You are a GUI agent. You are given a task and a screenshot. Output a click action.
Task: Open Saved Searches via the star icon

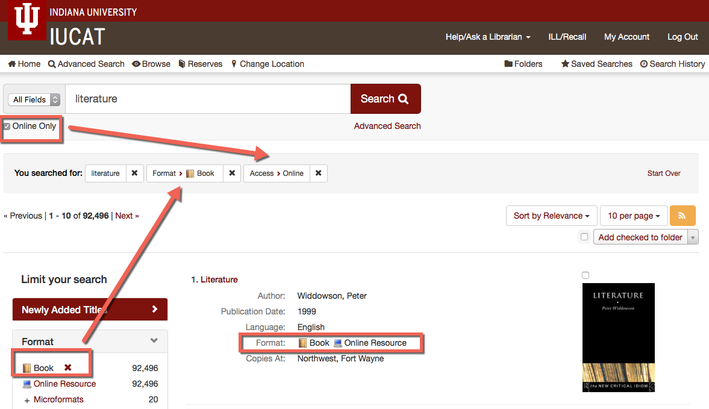pos(564,63)
